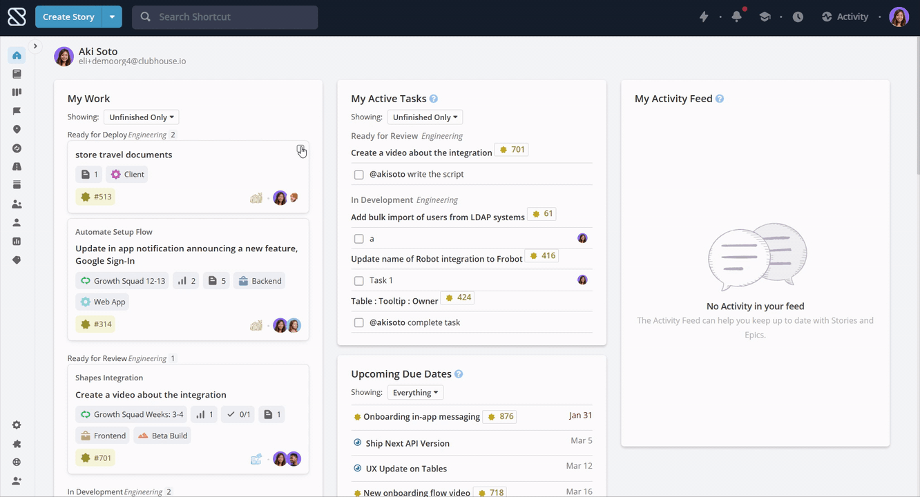
Task: Go to the Home dashboard sidebar icon
Action: (x=17, y=55)
